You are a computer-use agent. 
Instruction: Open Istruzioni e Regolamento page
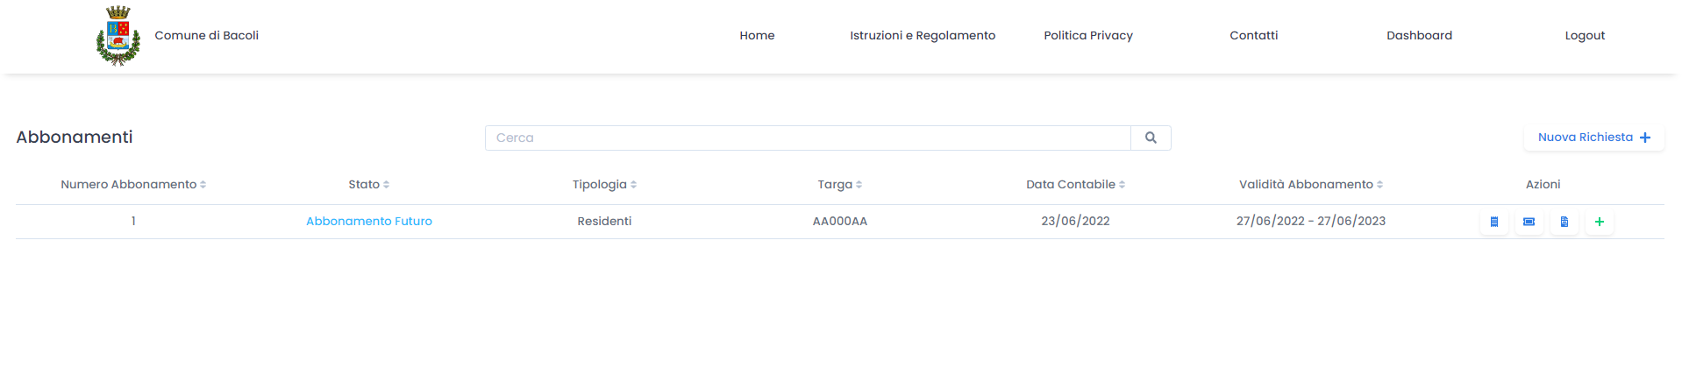coord(923,36)
